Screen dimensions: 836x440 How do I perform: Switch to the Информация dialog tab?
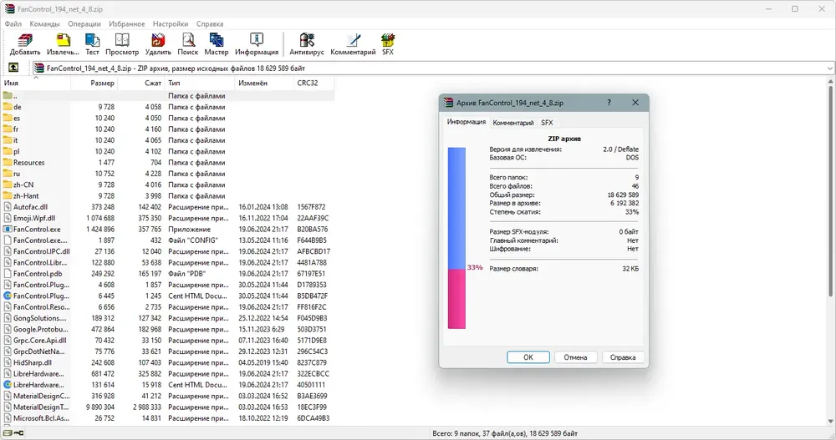coord(466,122)
